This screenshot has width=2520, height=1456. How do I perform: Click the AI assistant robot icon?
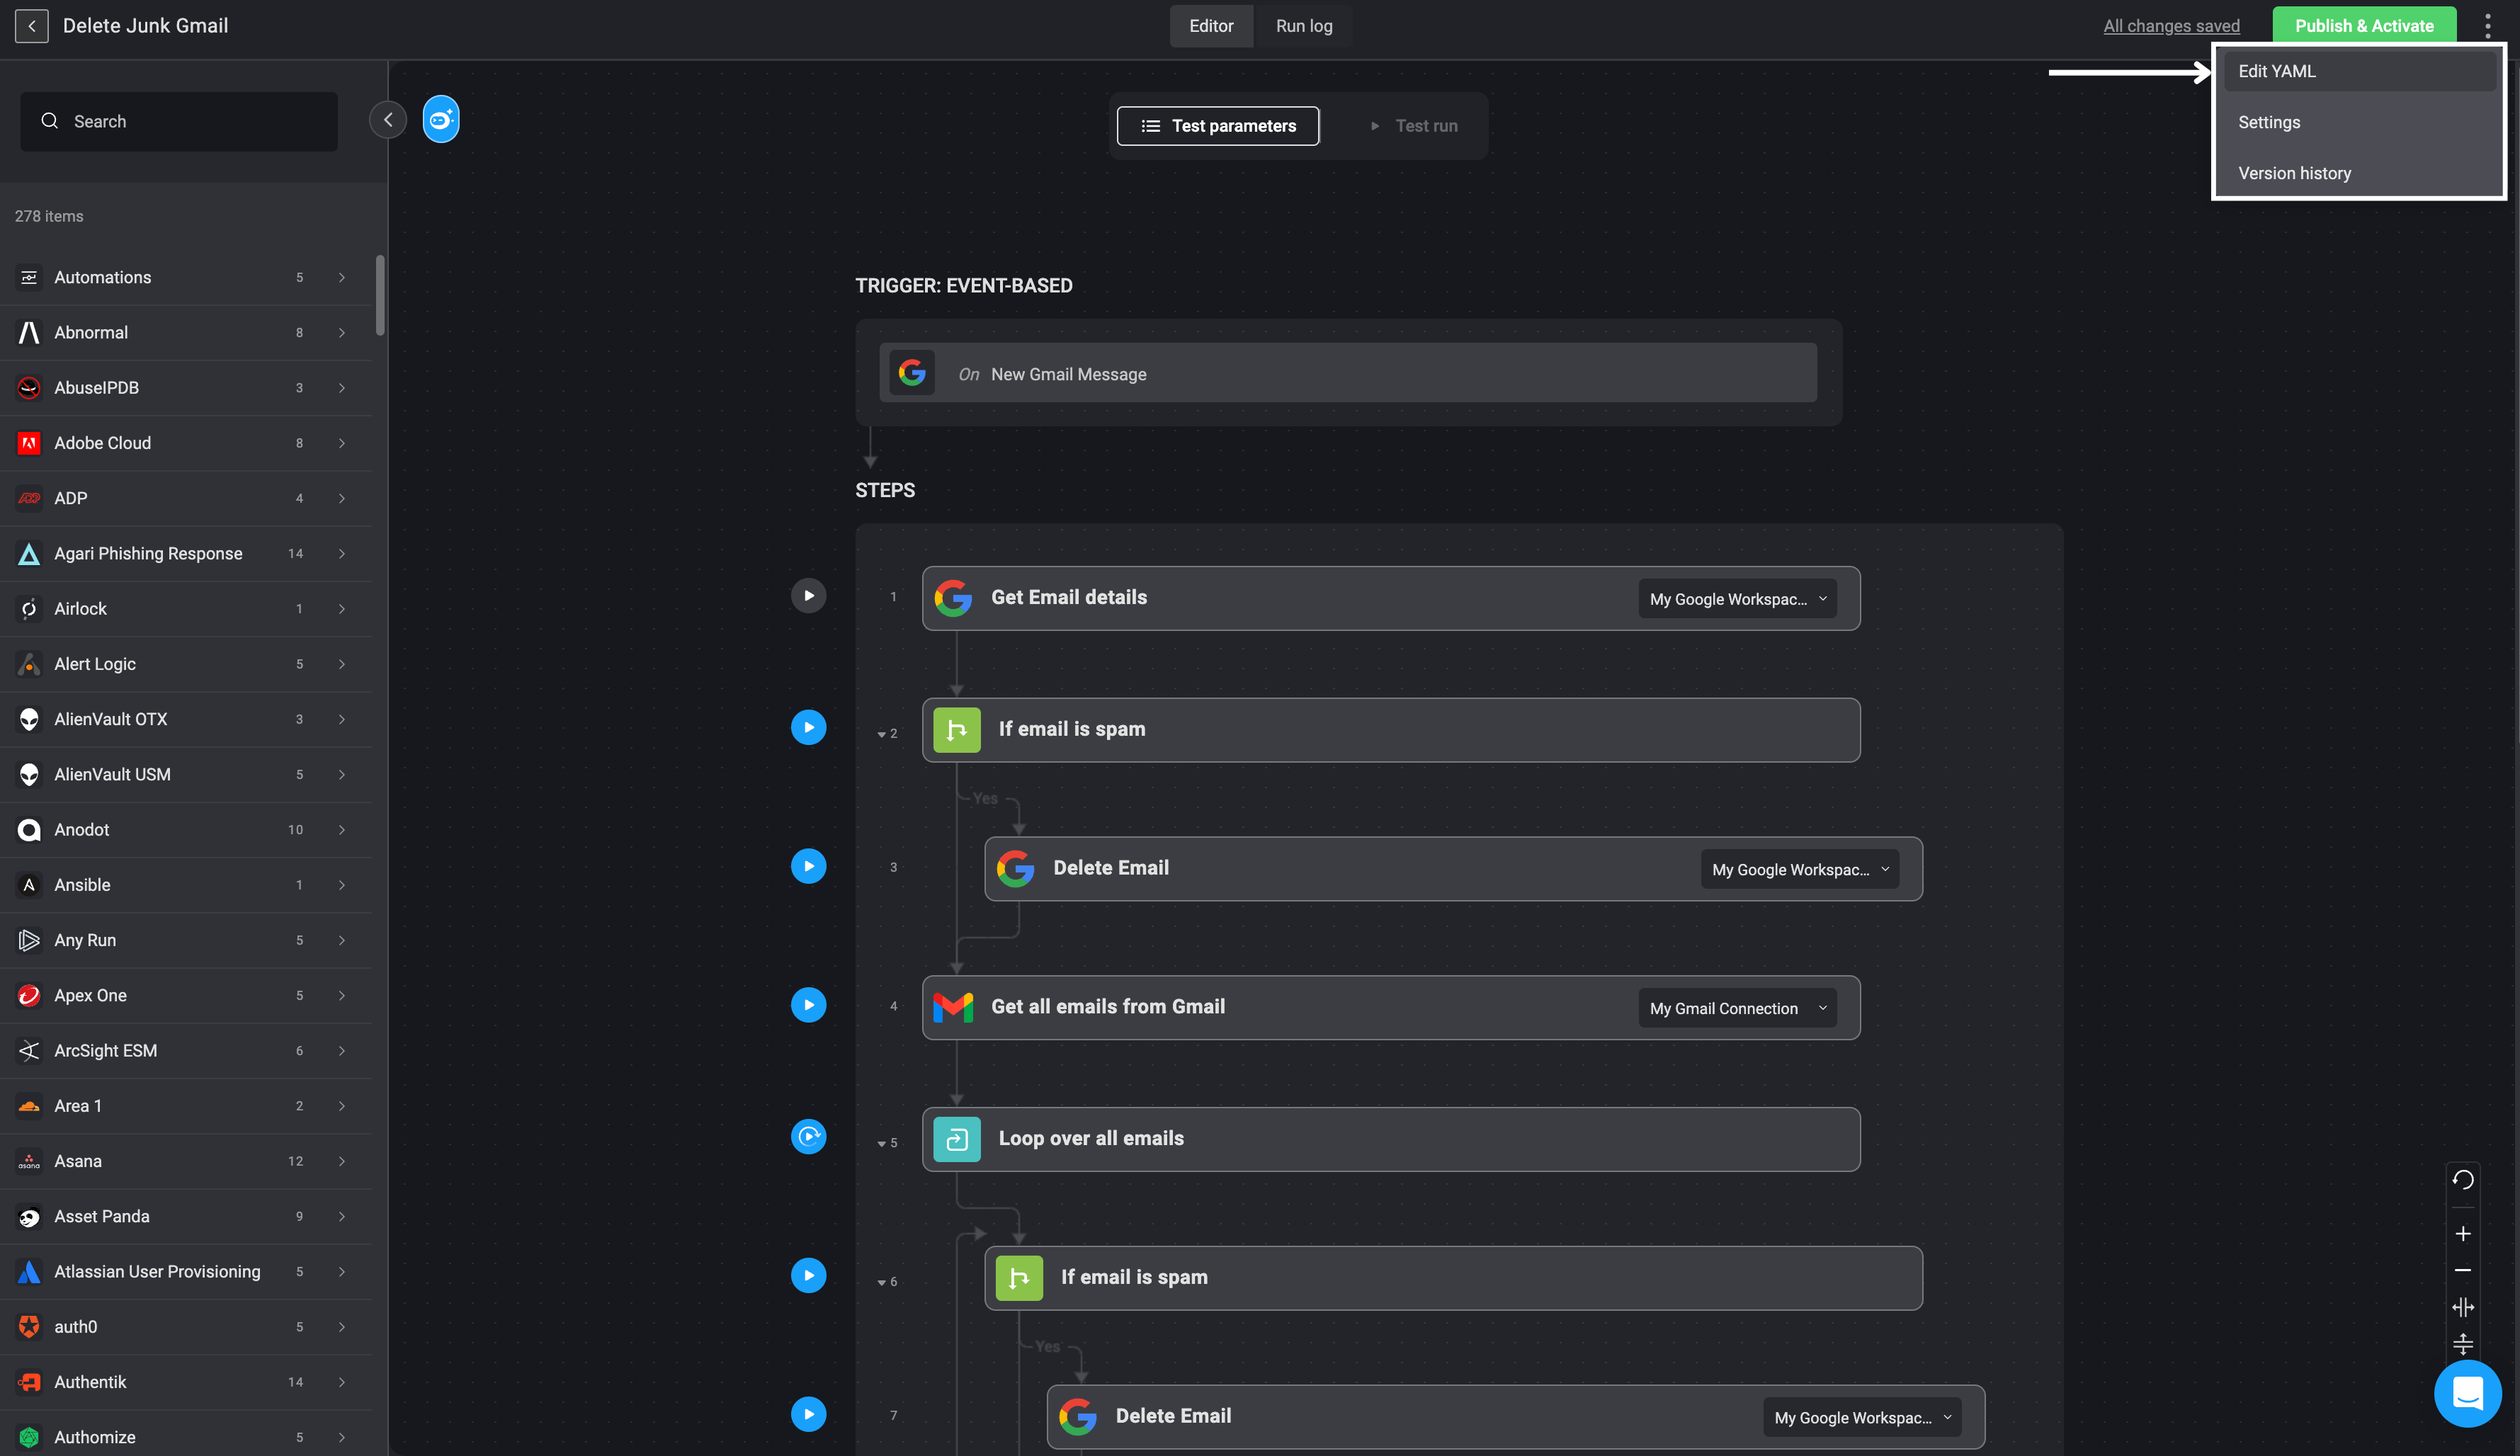pyautogui.click(x=441, y=120)
